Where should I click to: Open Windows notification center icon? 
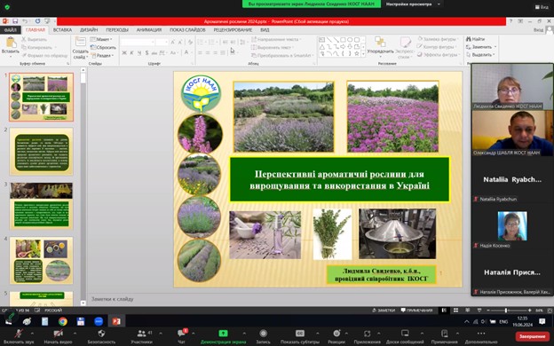[x=542, y=321]
